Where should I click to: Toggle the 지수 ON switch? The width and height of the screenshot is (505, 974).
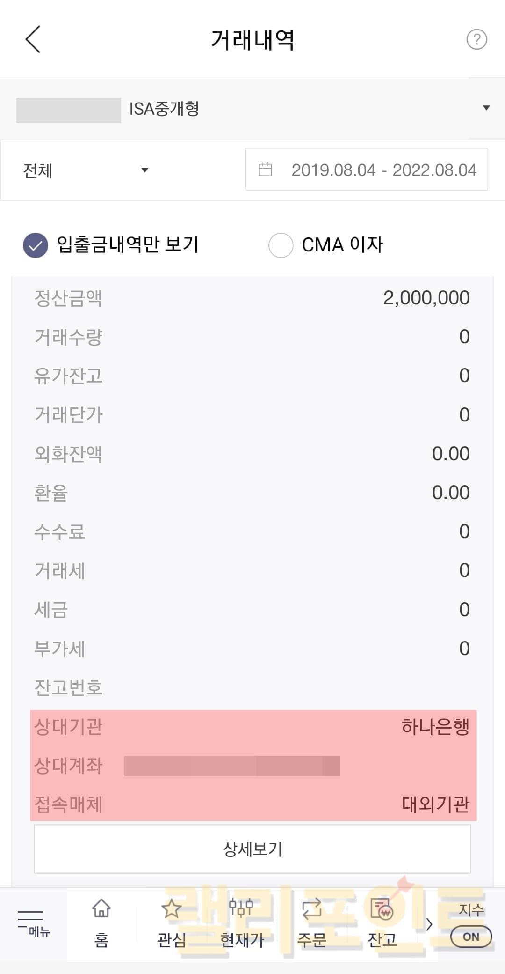(471, 937)
